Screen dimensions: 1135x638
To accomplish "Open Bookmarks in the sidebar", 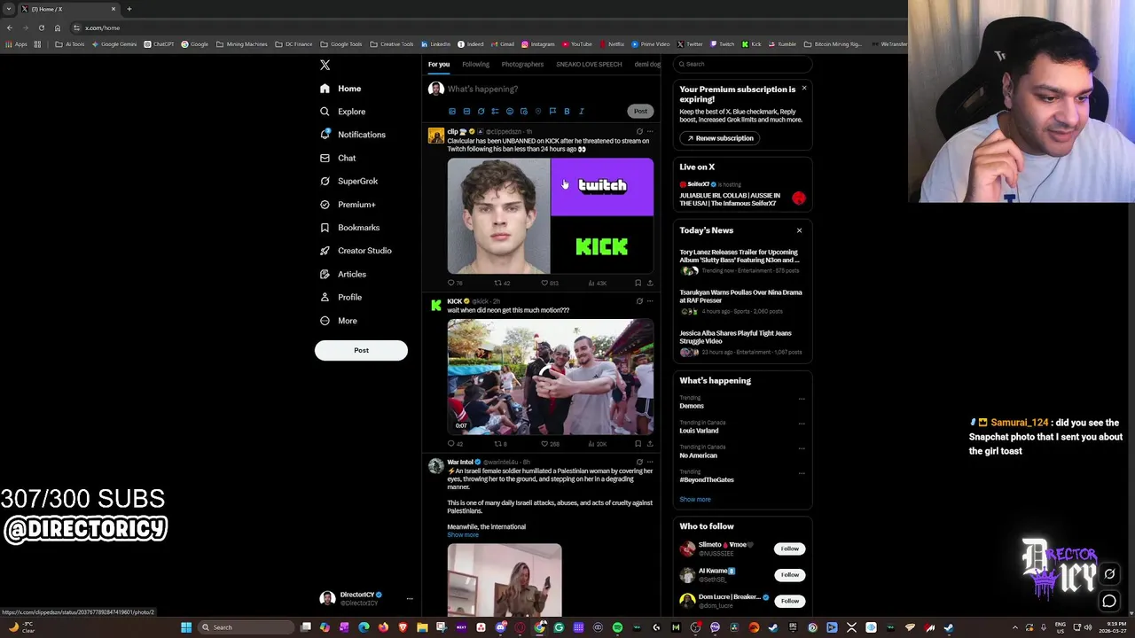I will click(349, 228).
